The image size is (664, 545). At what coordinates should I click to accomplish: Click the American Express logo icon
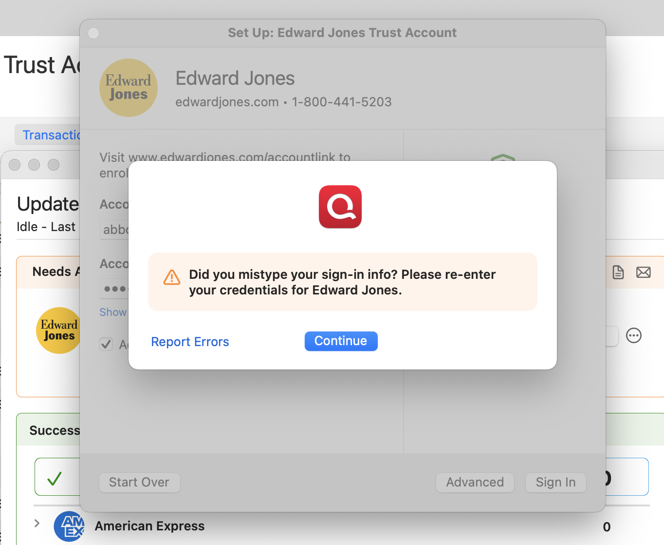(x=69, y=526)
